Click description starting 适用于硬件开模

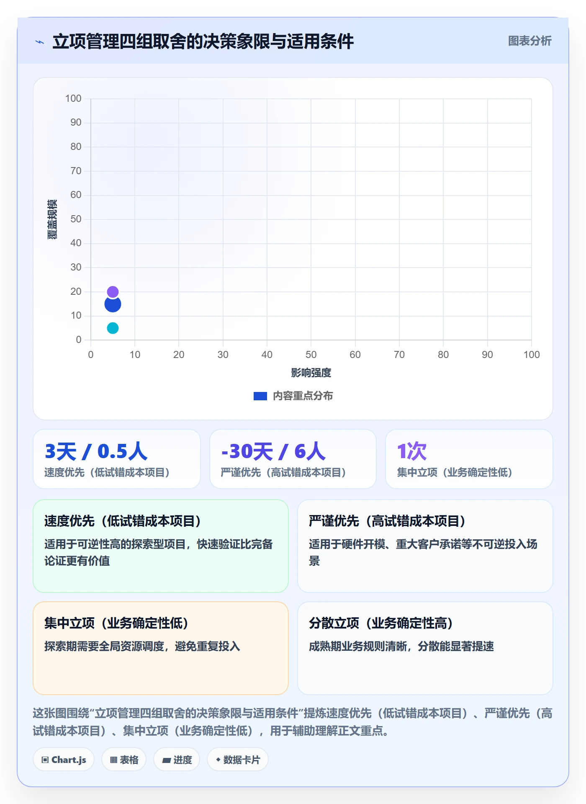(423, 552)
